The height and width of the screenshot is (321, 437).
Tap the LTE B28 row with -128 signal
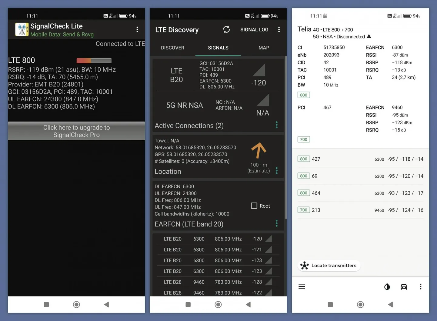tap(218, 282)
